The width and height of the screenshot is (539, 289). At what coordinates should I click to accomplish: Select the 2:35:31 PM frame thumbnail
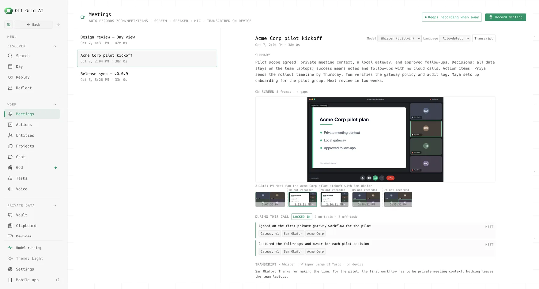point(398,199)
